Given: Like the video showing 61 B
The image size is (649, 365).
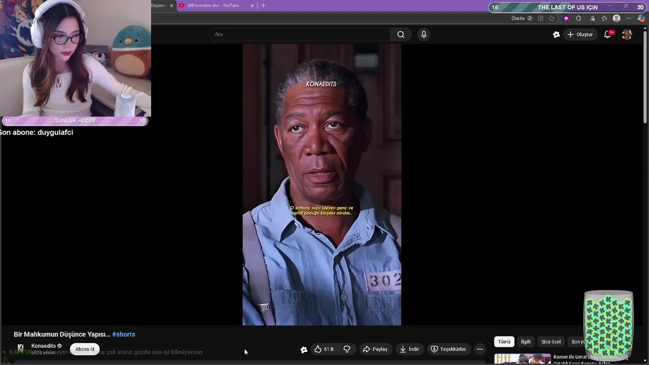Looking at the screenshot, I should pyautogui.click(x=323, y=349).
